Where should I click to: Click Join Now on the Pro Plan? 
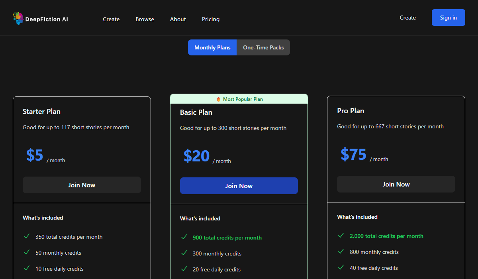click(x=396, y=184)
